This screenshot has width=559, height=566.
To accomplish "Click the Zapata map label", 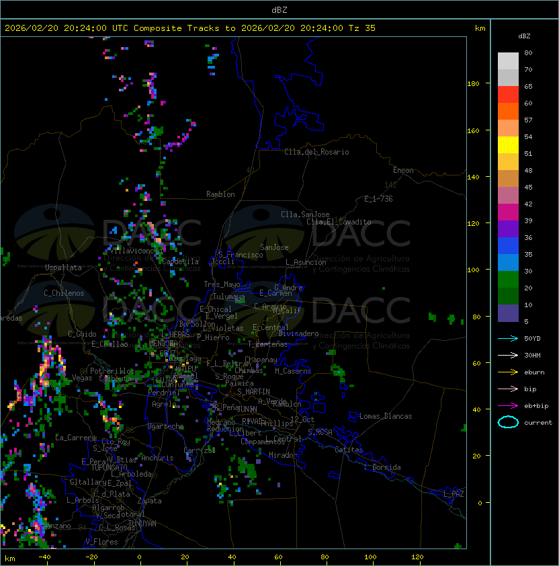I will [149, 501].
